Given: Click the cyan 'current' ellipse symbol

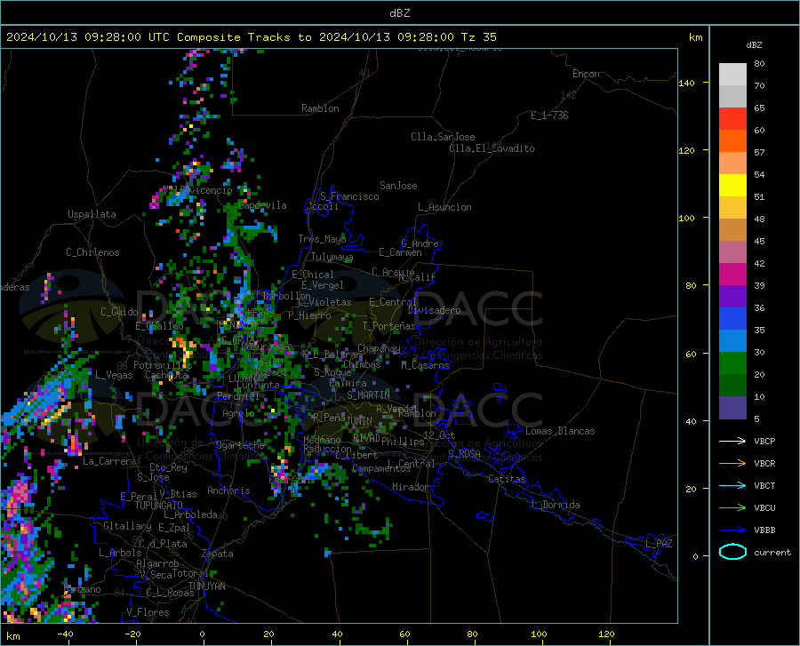Looking at the screenshot, I should [732, 552].
